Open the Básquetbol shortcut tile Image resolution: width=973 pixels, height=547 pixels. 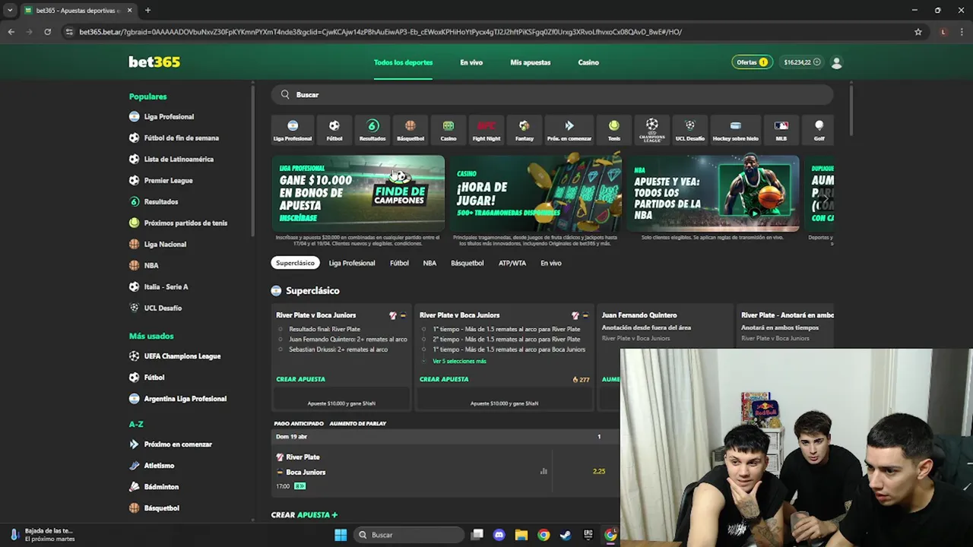(410, 130)
